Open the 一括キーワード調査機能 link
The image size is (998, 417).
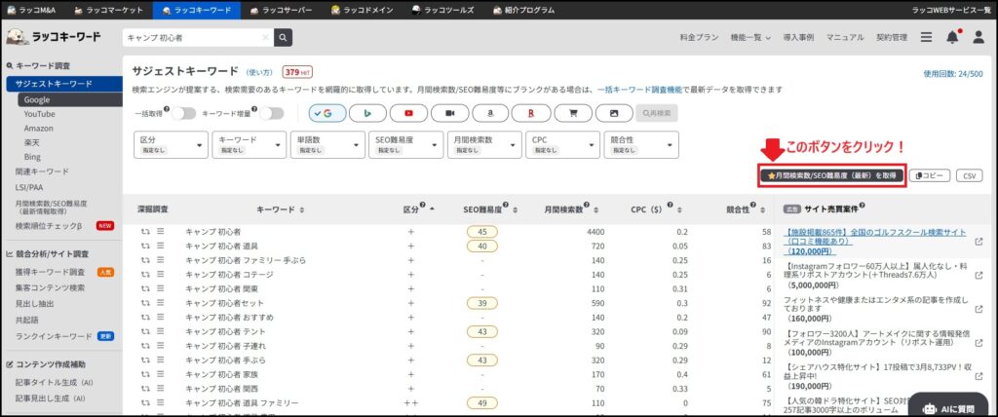pos(639,90)
